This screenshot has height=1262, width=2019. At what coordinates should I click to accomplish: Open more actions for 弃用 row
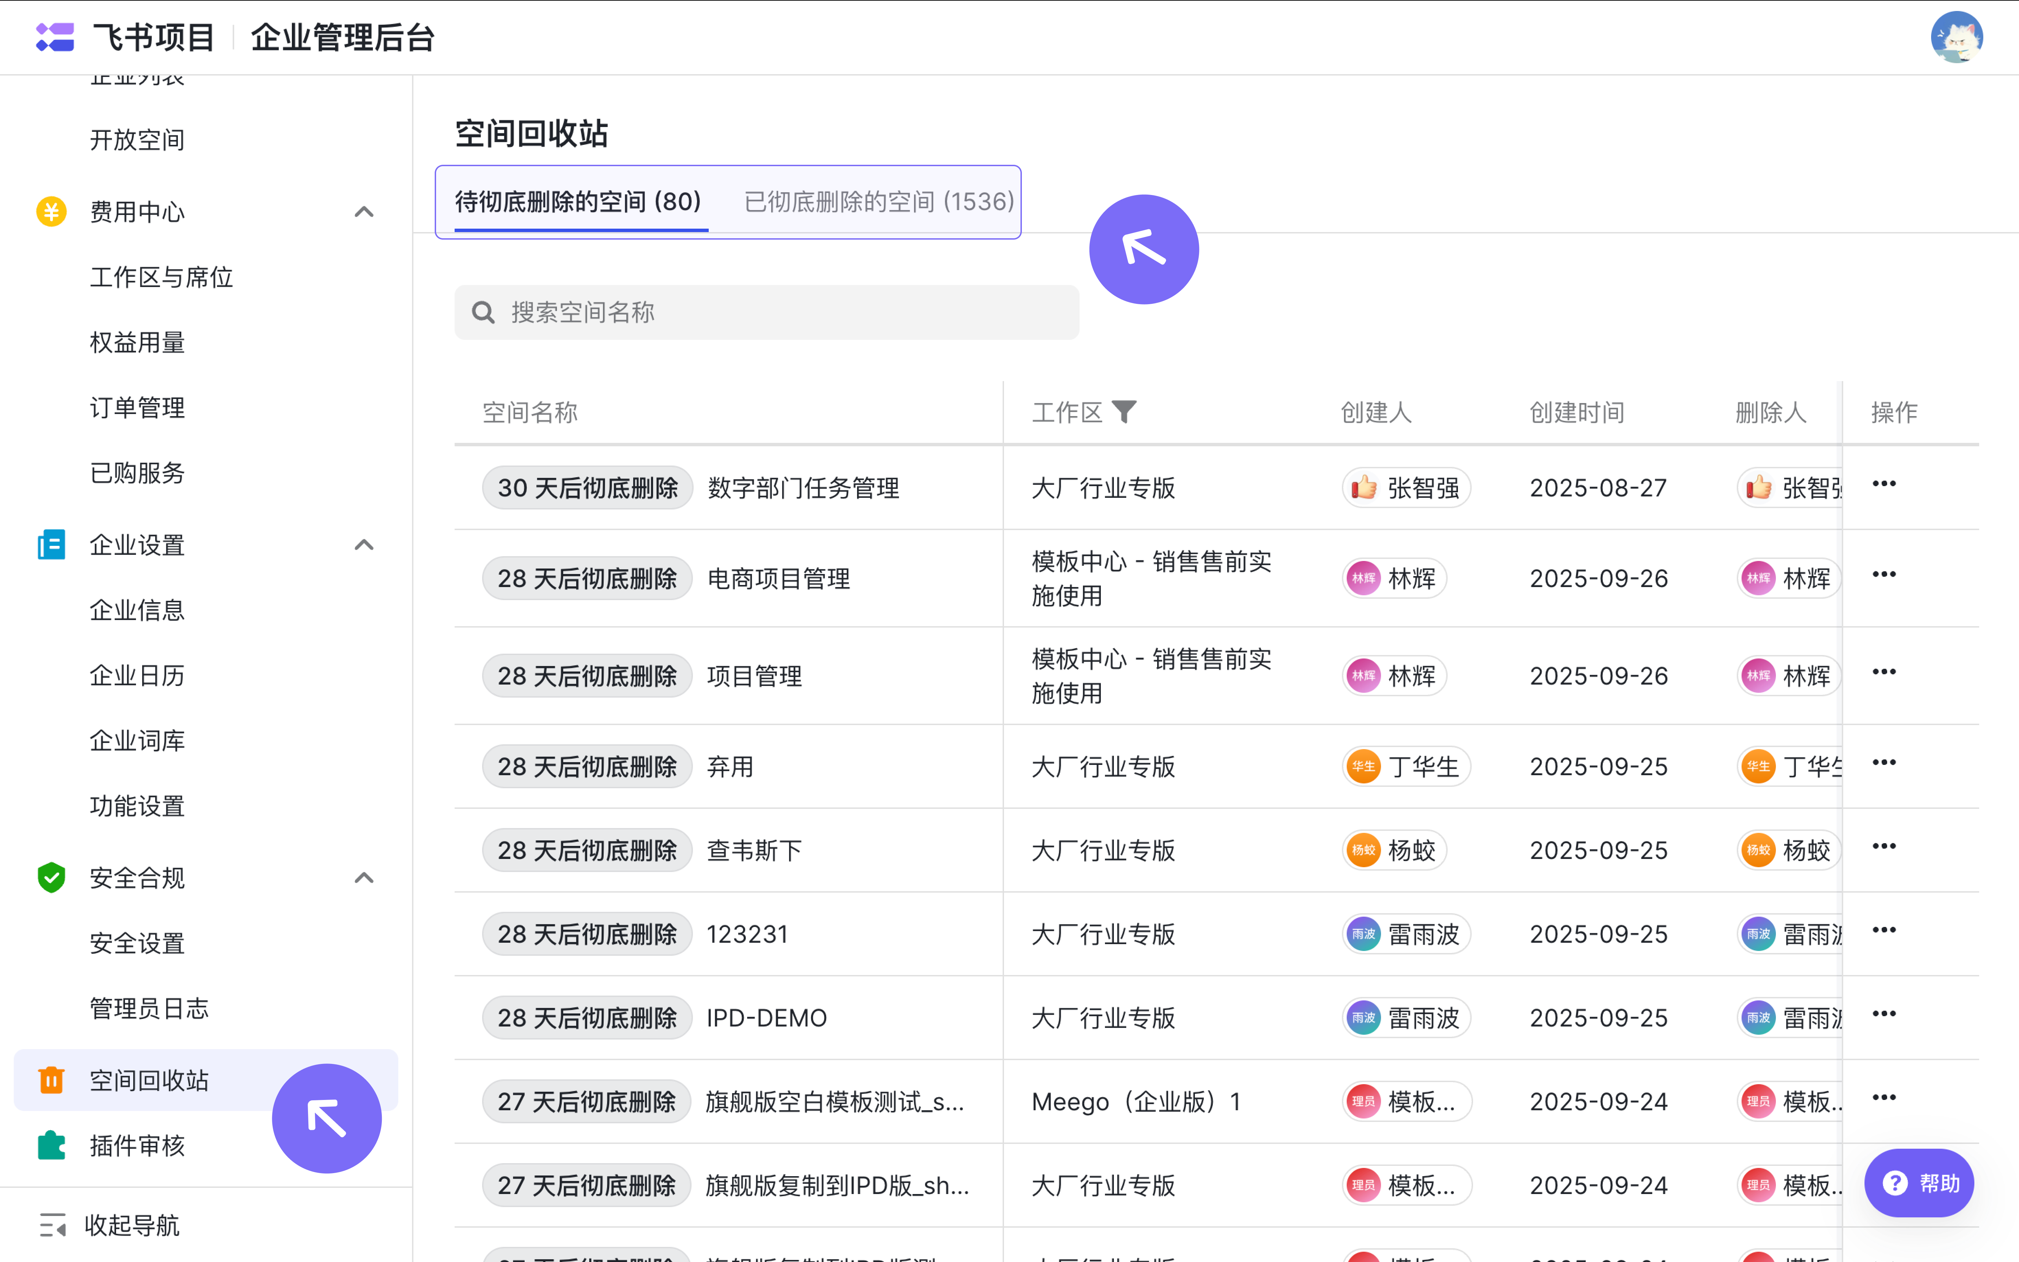tap(1884, 763)
